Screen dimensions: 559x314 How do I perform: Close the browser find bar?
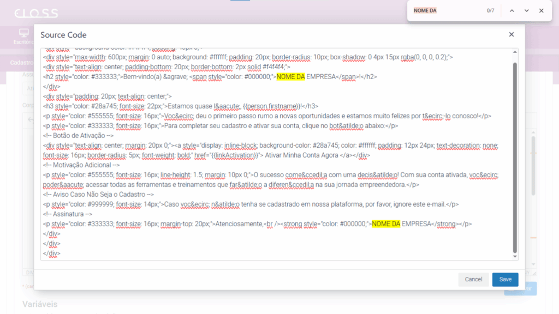542,11
